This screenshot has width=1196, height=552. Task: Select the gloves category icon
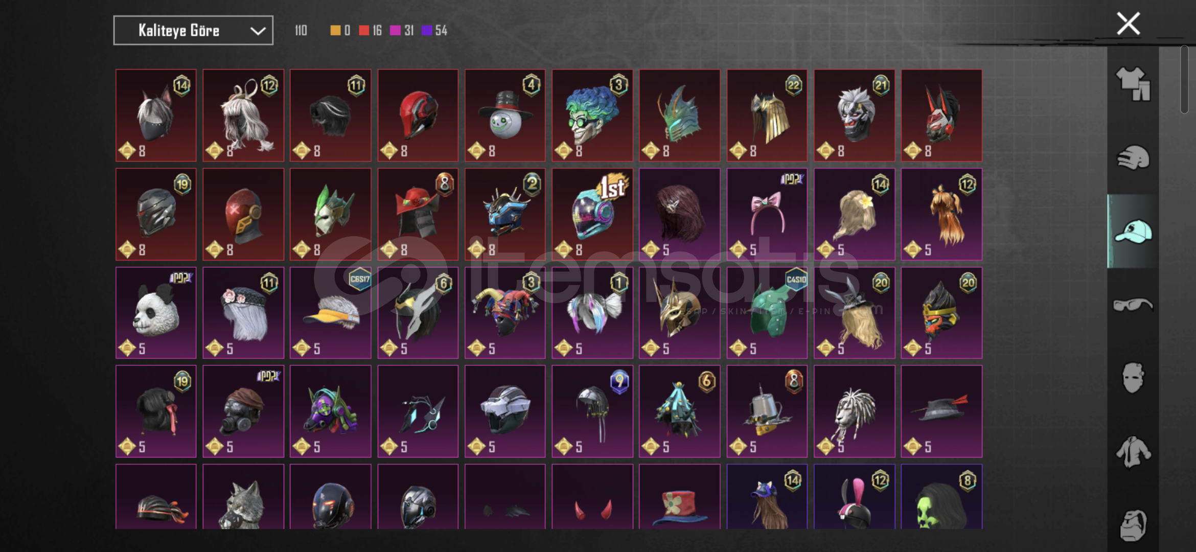(x=1133, y=157)
